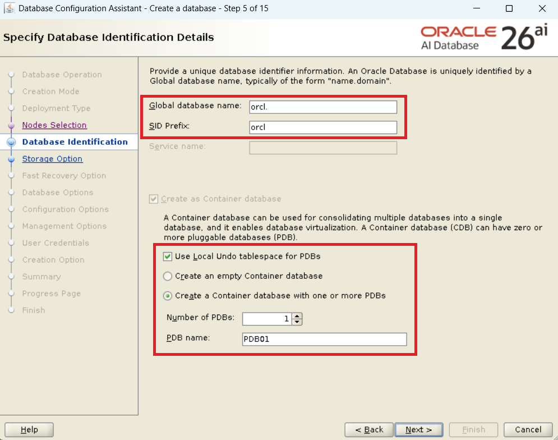
Task: Click the Nodes Selection step bullet
Action: (11, 125)
